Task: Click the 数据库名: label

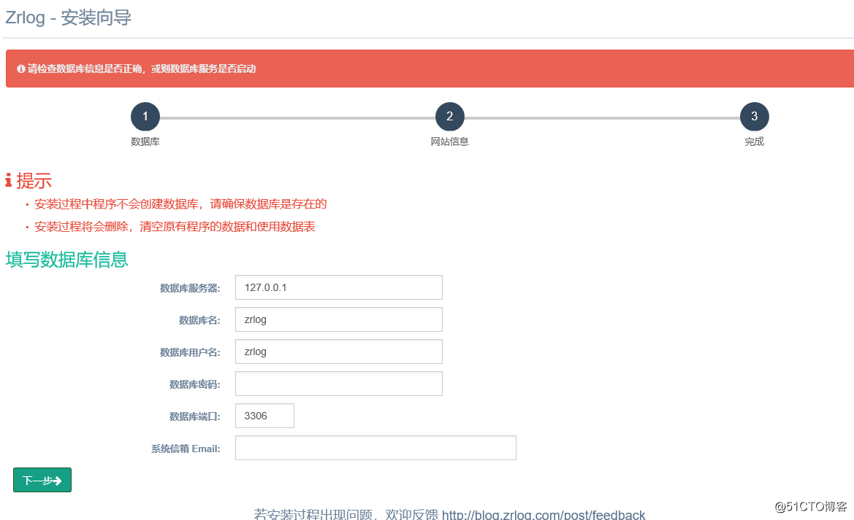Action: point(199,320)
